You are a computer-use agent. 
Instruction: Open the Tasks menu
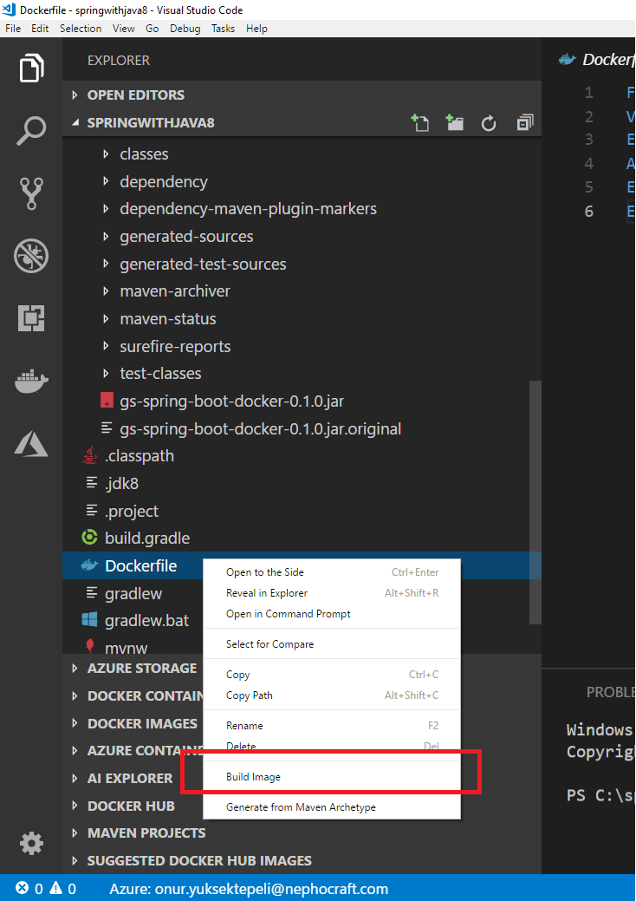click(x=223, y=28)
